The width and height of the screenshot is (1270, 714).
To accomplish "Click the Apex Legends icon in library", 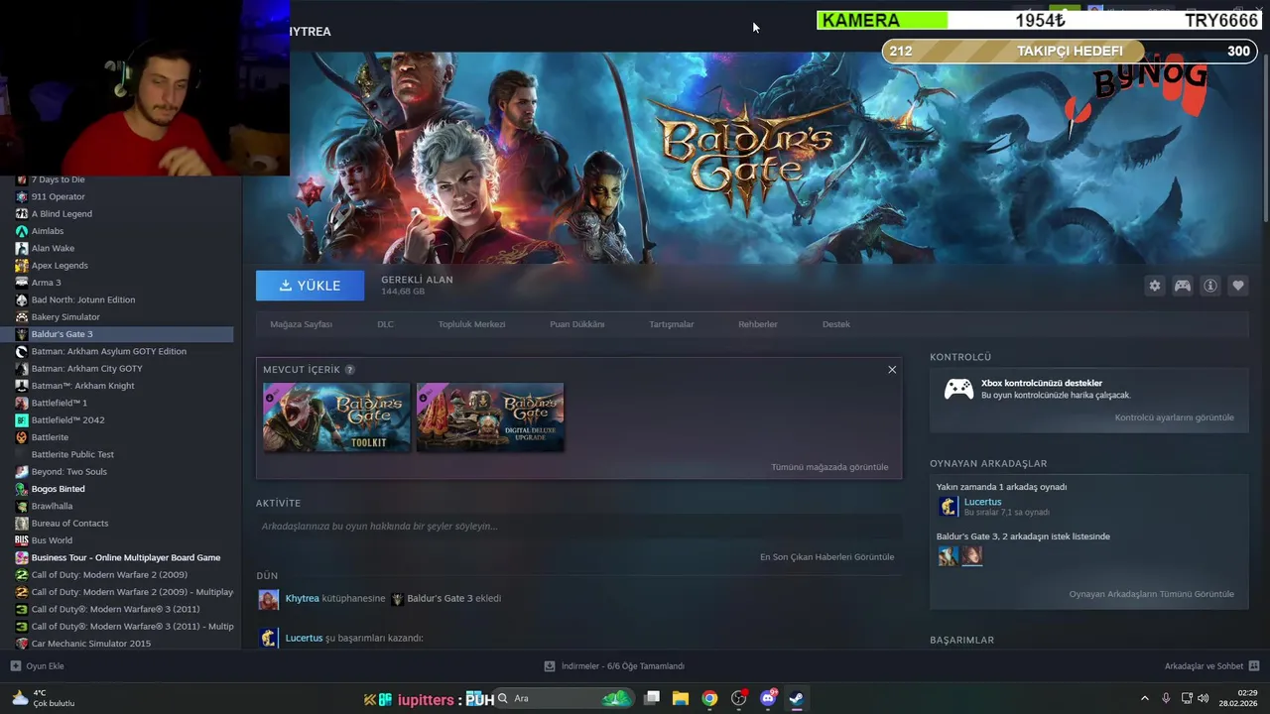I will point(22,266).
